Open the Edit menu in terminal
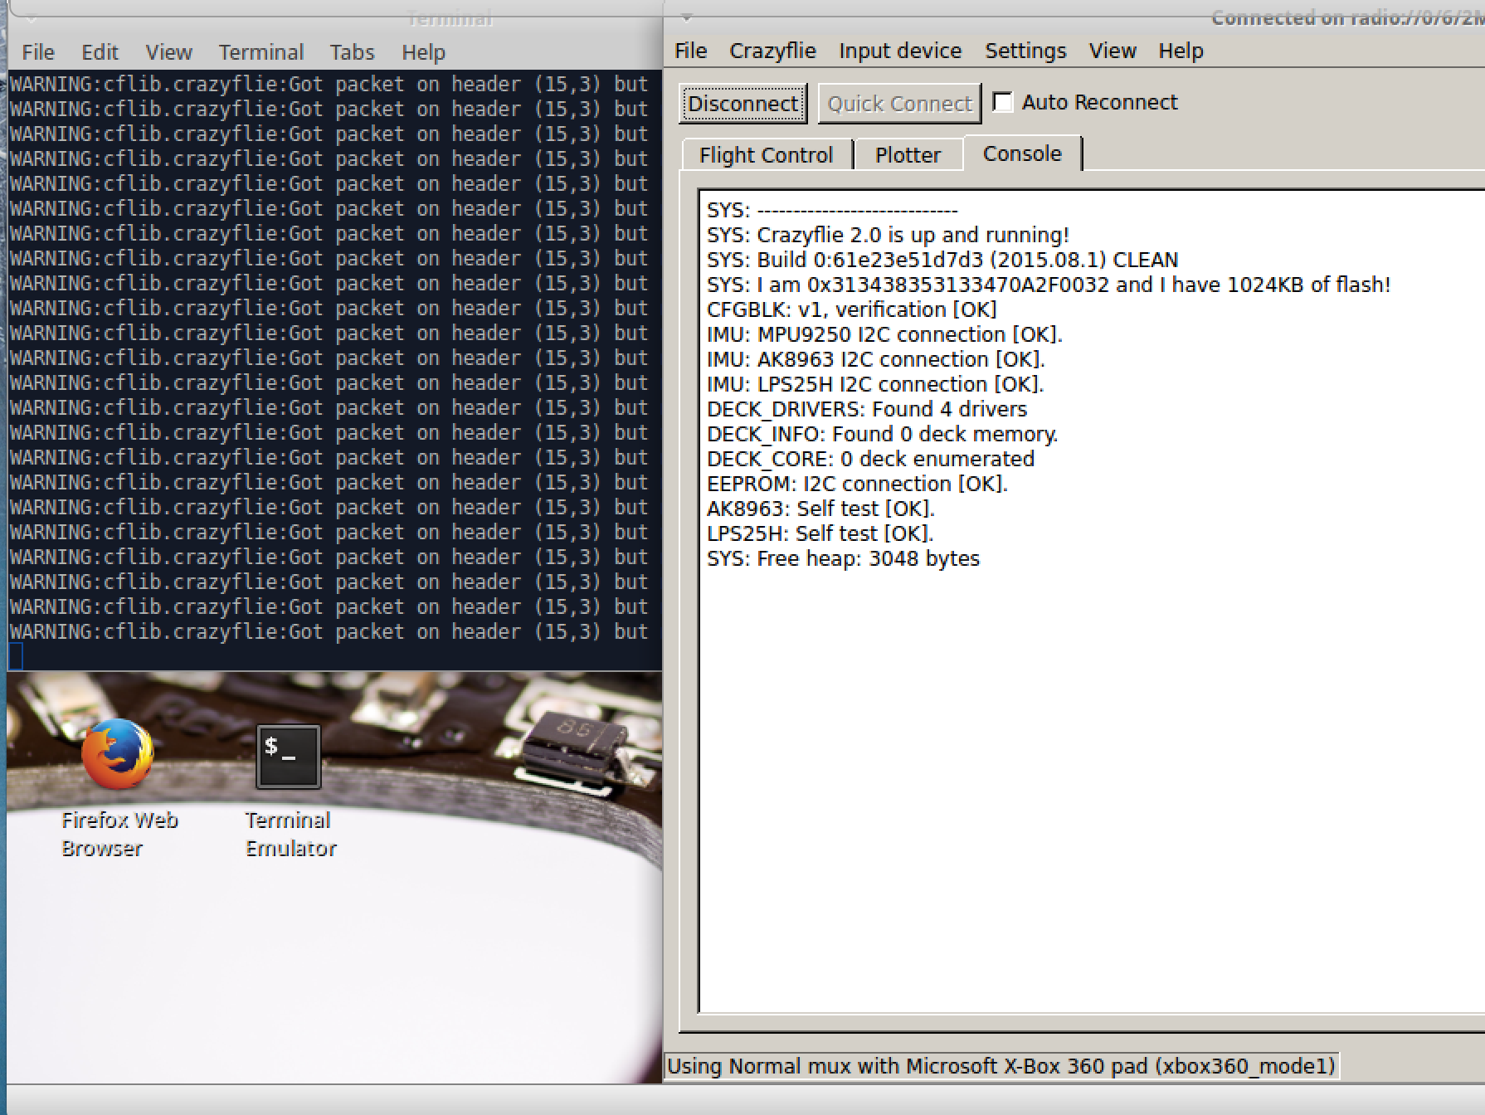 [x=100, y=52]
